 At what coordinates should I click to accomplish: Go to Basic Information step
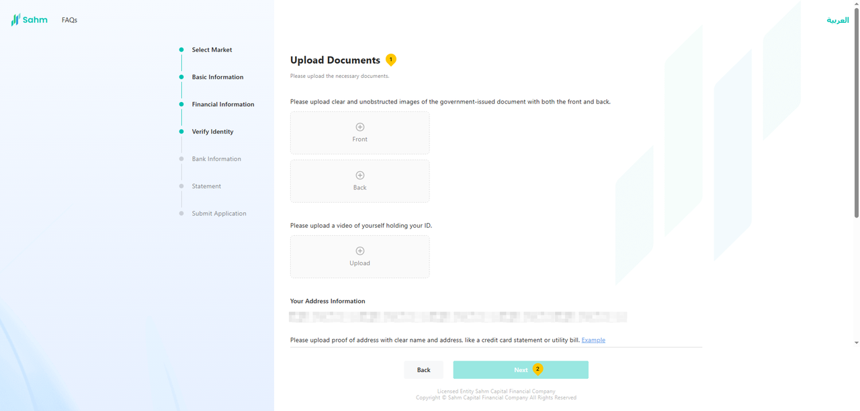(217, 77)
